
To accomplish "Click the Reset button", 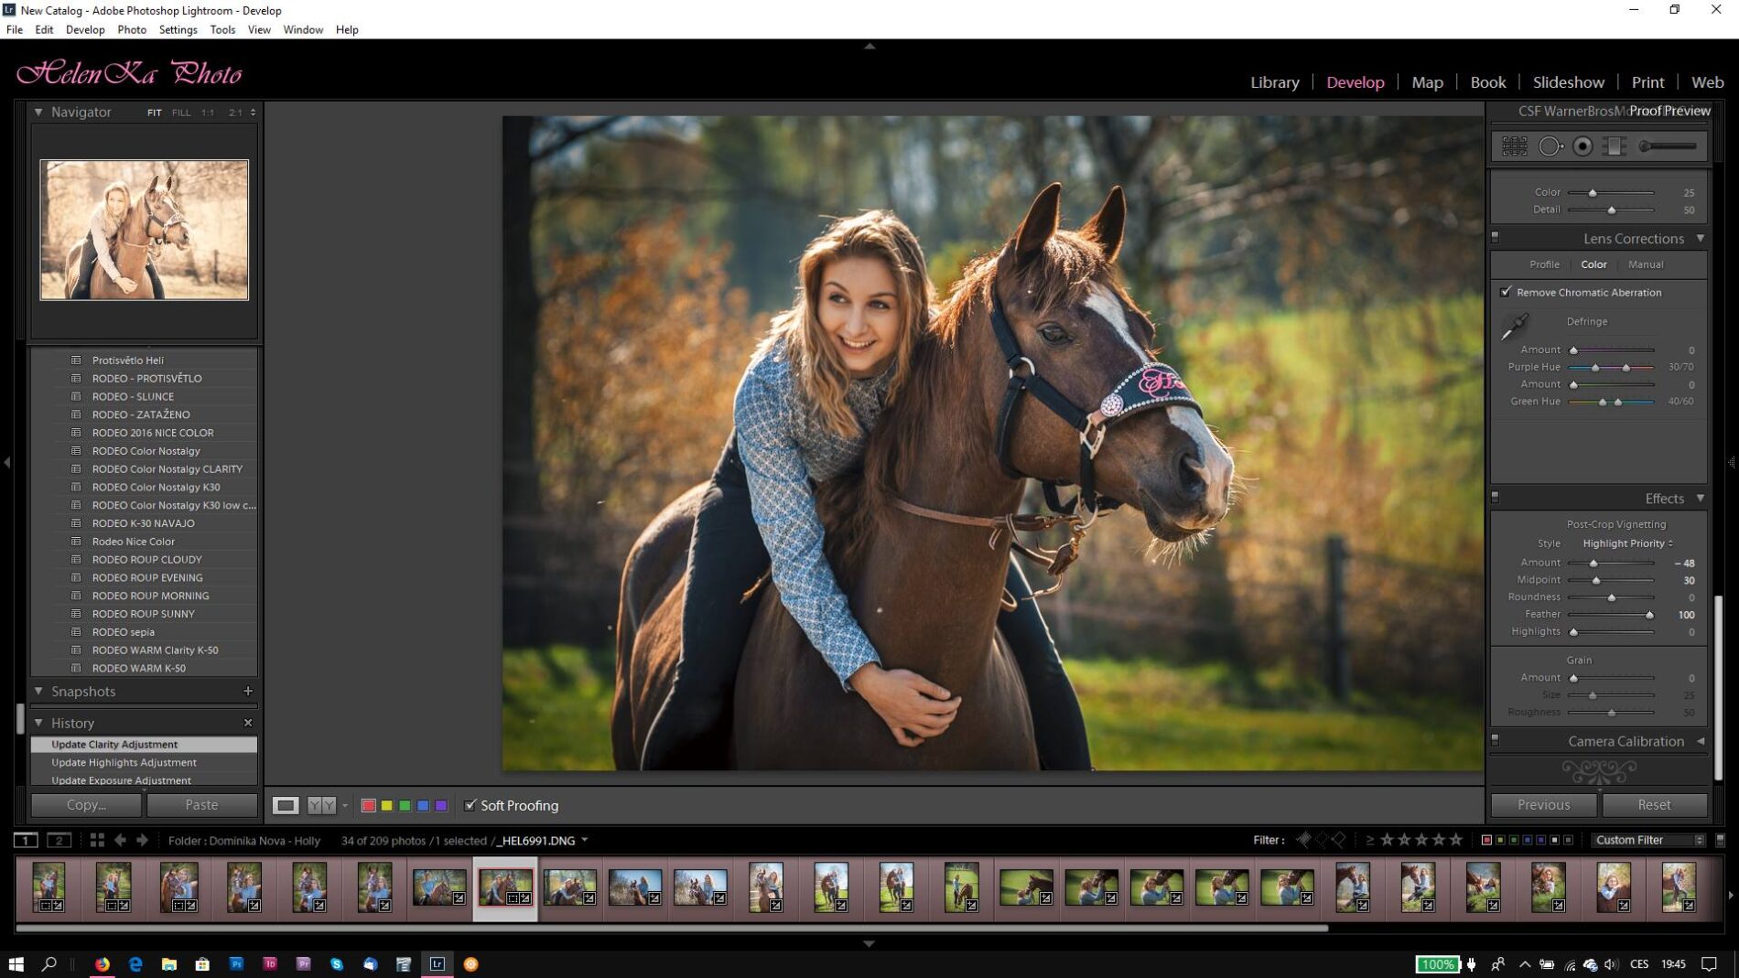I will pyautogui.click(x=1654, y=805).
